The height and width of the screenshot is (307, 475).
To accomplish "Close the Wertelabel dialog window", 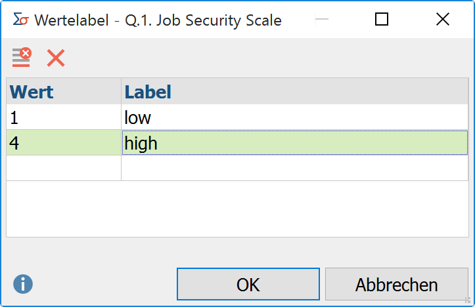I will tap(443, 20).
